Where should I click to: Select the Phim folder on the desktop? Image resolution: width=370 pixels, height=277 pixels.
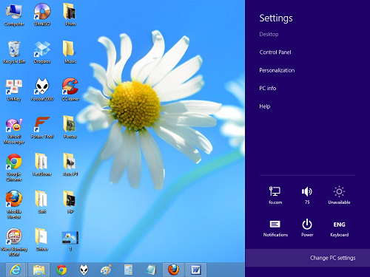click(70, 15)
